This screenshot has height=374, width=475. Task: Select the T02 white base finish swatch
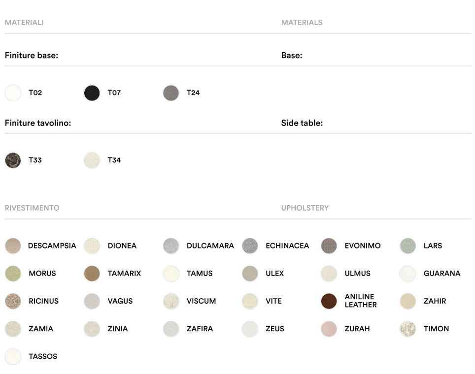tap(13, 93)
